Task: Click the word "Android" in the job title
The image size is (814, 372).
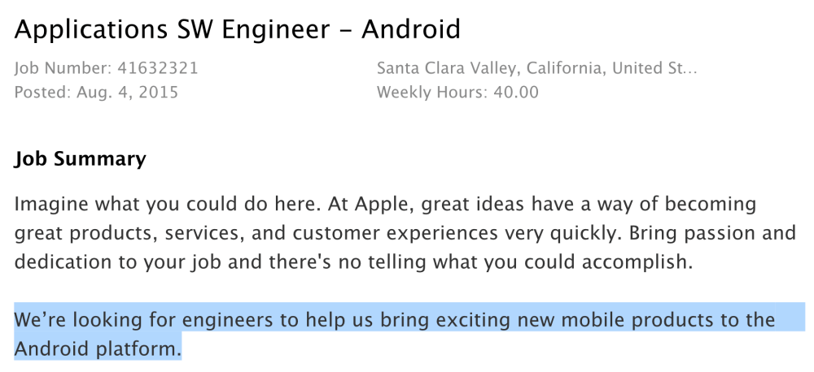Action: tap(410, 30)
